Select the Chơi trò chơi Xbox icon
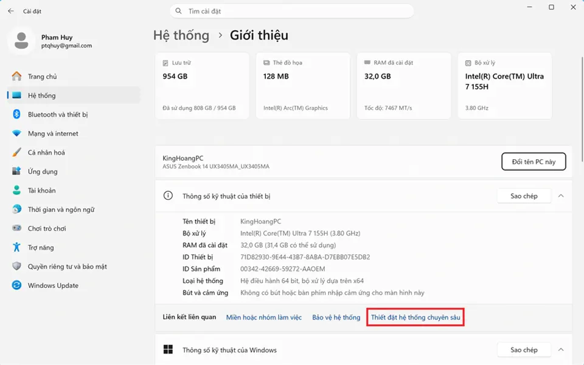The width and height of the screenshot is (584, 365). click(16, 228)
